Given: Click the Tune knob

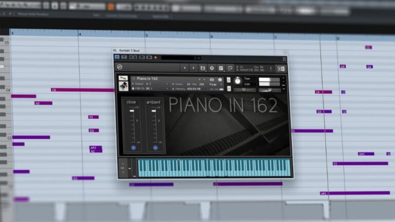Looking at the screenshot, I should click(x=238, y=81).
